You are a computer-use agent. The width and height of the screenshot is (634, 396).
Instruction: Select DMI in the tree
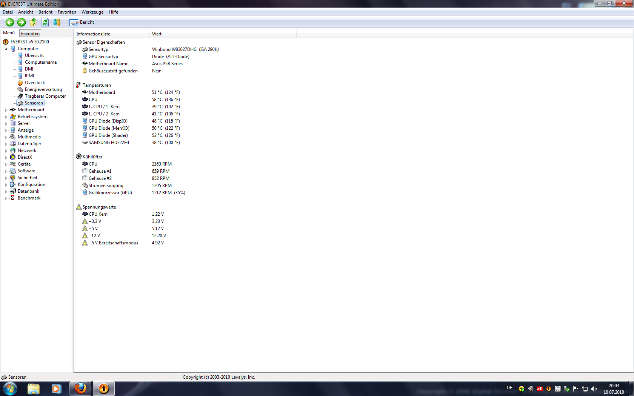click(x=29, y=69)
